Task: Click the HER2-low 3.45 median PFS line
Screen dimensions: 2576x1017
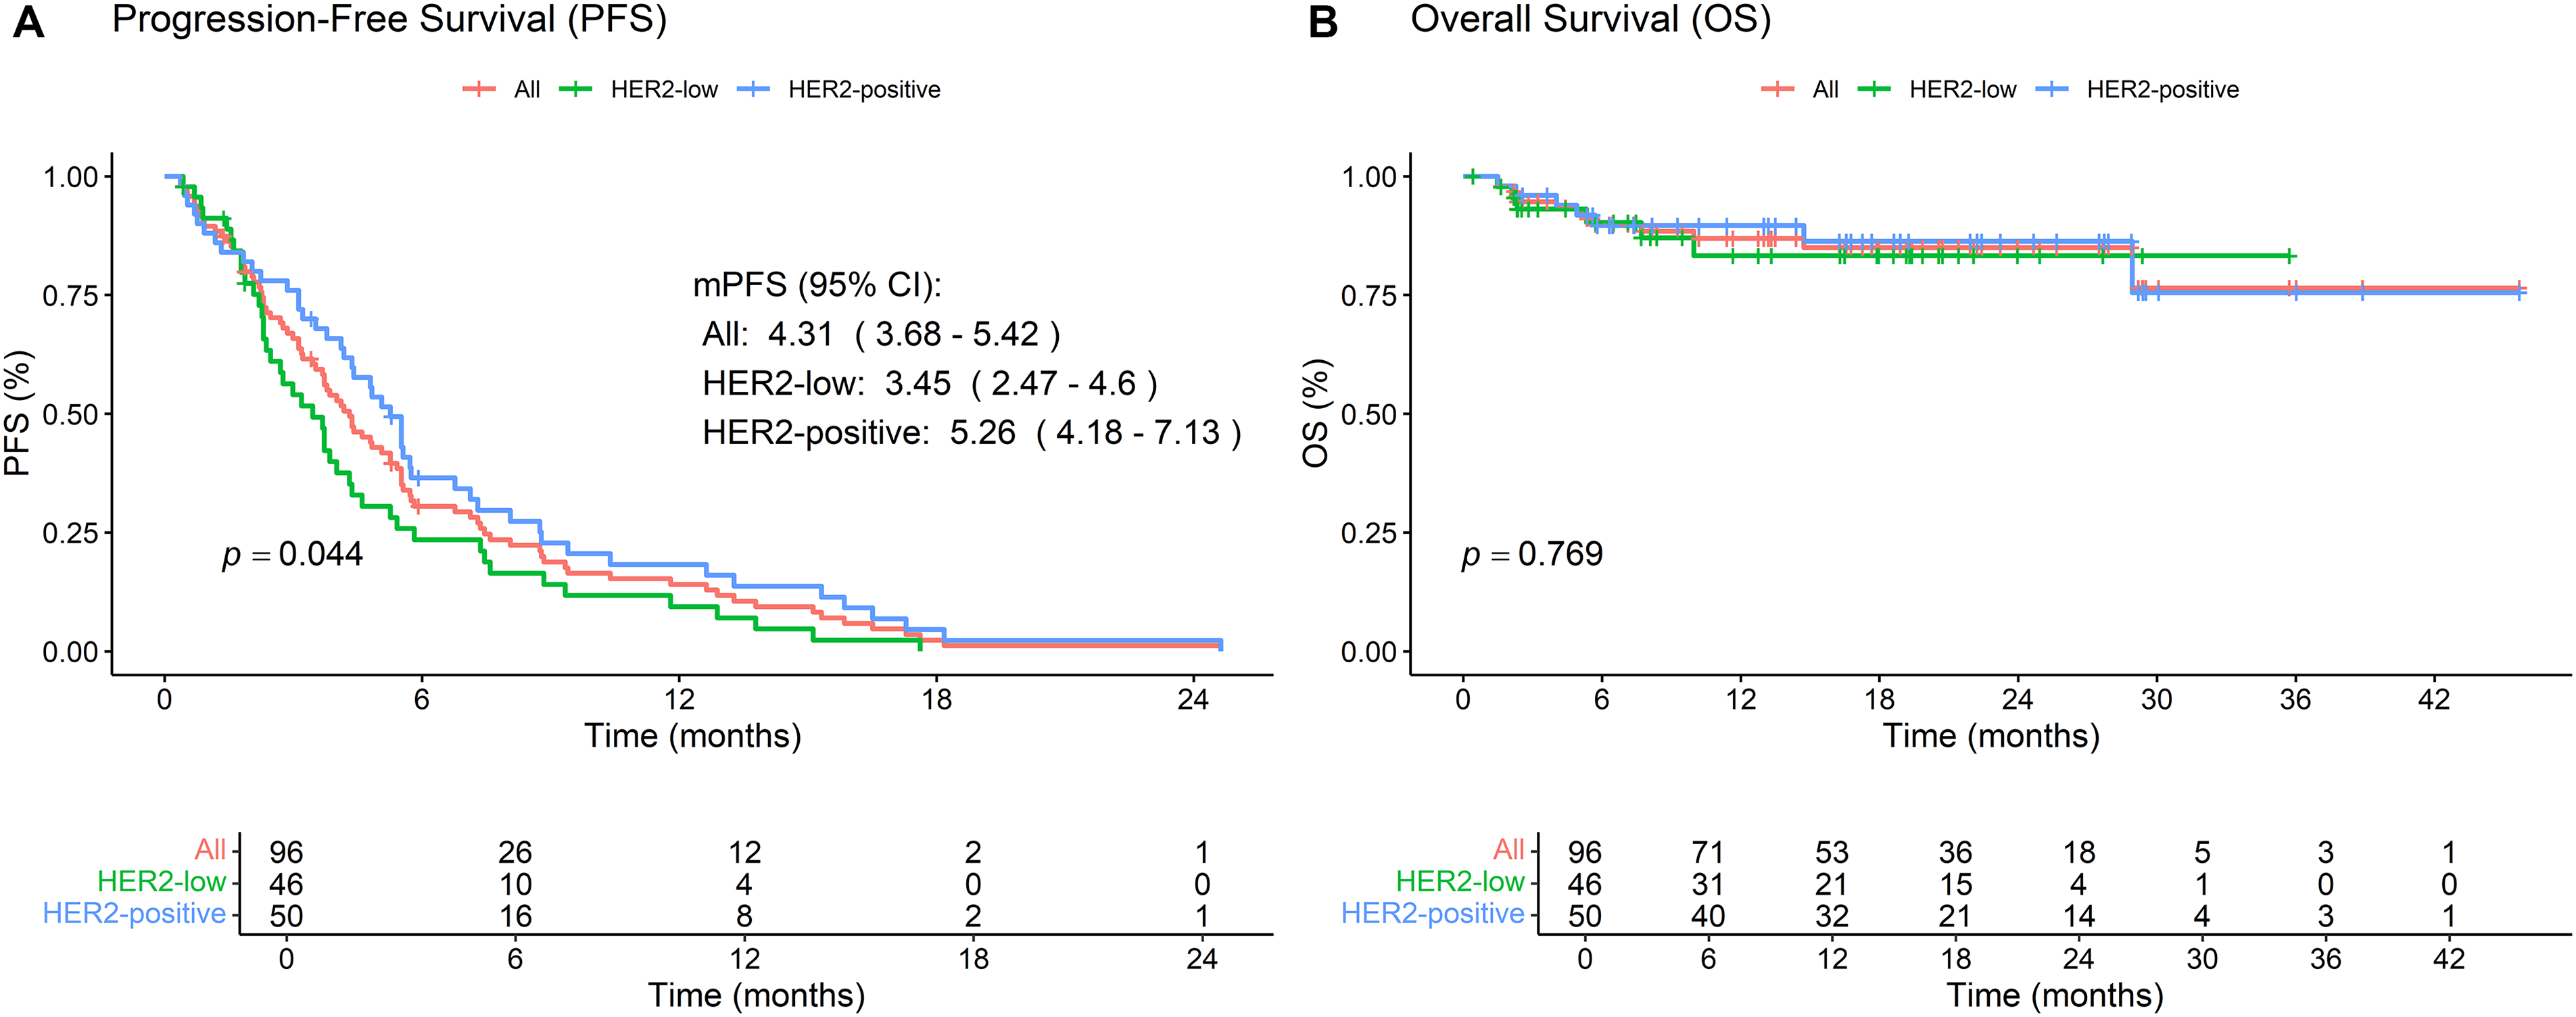Action: [929, 384]
